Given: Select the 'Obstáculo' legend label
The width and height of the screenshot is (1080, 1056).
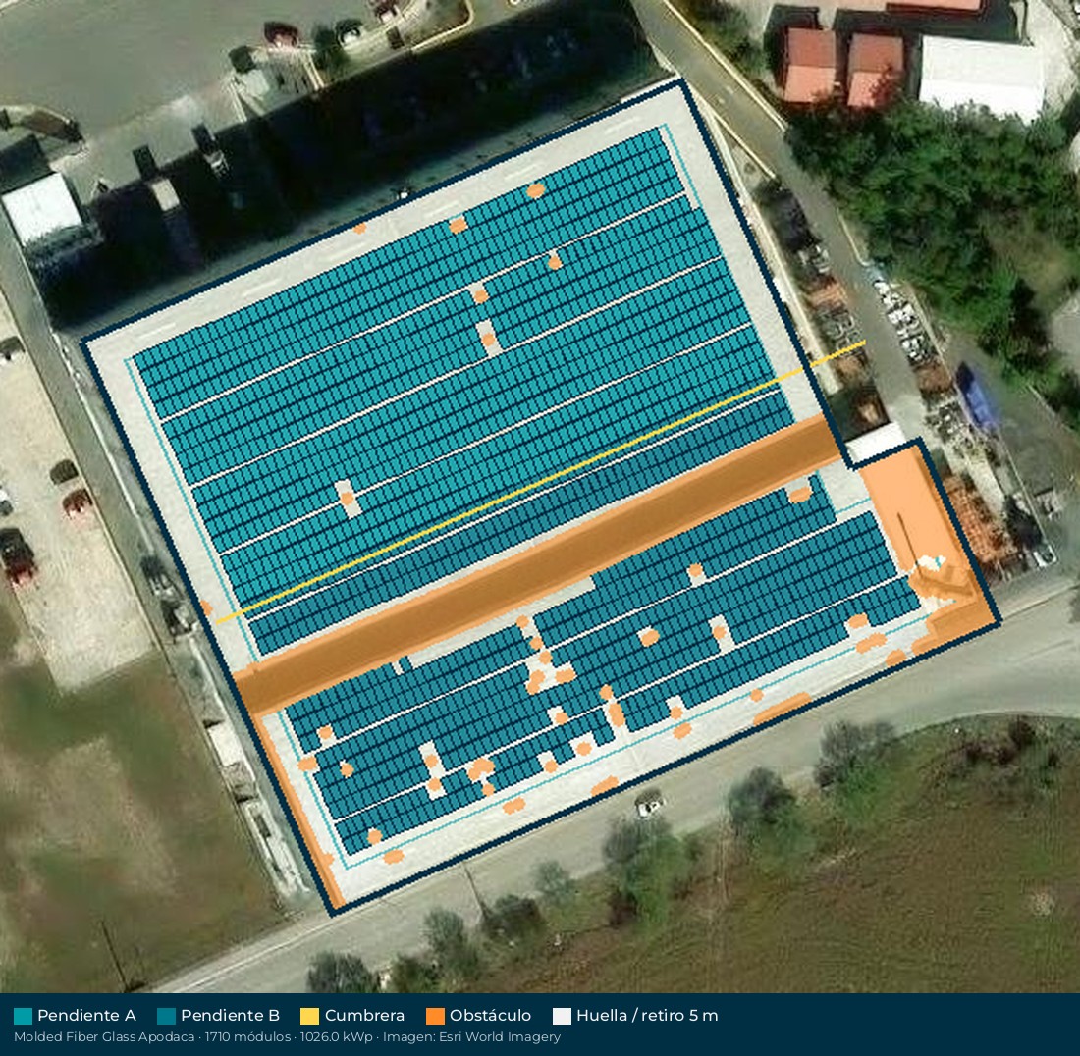Looking at the screenshot, I should (490, 1016).
